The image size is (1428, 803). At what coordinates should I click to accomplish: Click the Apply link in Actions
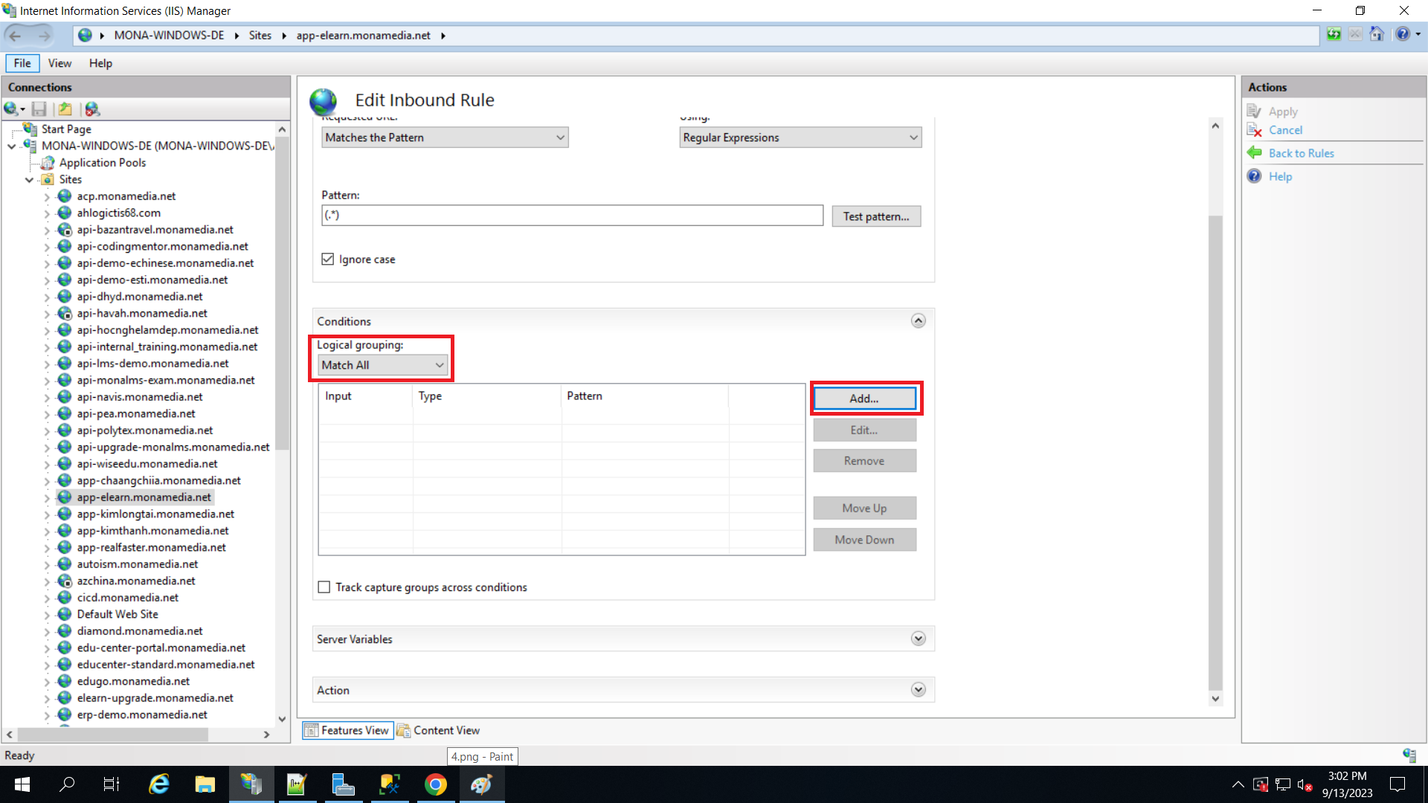pyautogui.click(x=1283, y=112)
